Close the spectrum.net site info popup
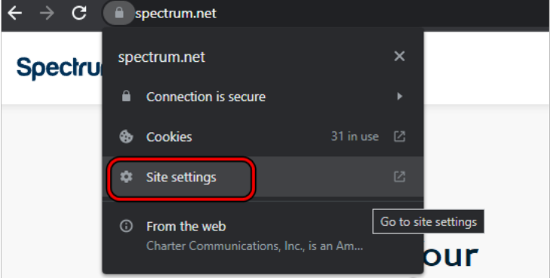The image size is (550, 278). pos(400,56)
